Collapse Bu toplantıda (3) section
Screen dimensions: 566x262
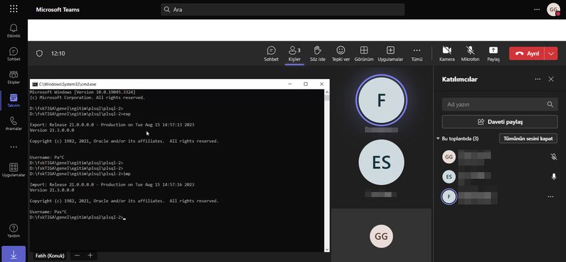click(438, 138)
